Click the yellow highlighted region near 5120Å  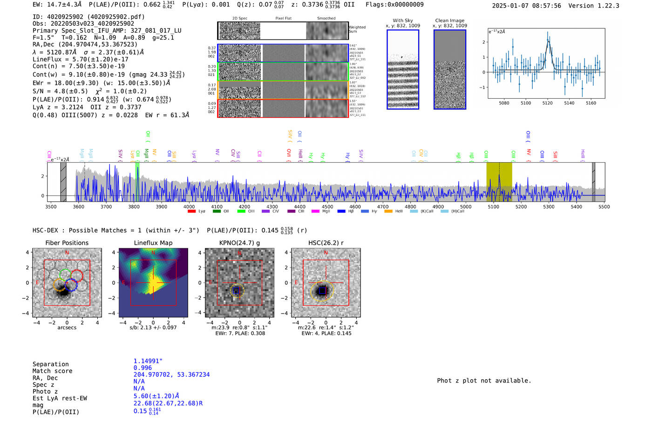(499, 182)
